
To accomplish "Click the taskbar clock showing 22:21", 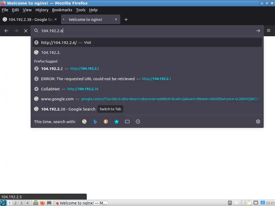I will click(270, 203).
